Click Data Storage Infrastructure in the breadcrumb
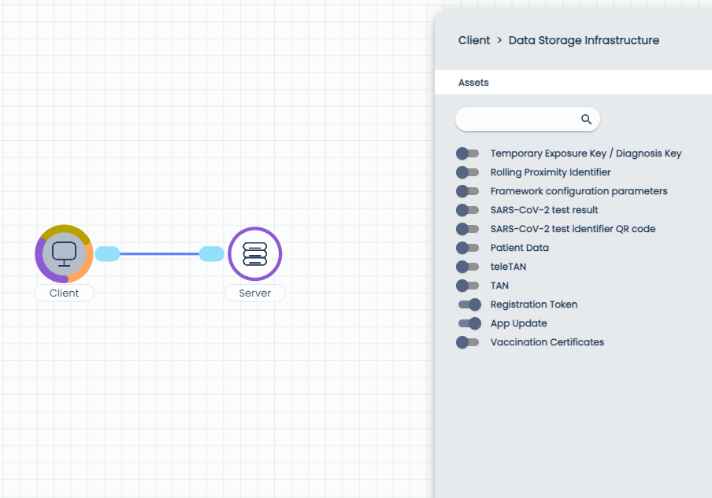This screenshot has height=498, width=712. coord(584,40)
